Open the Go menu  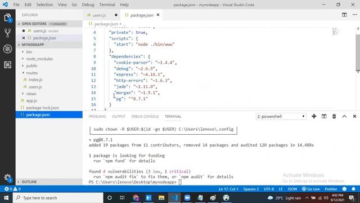[x=74, y=5]
